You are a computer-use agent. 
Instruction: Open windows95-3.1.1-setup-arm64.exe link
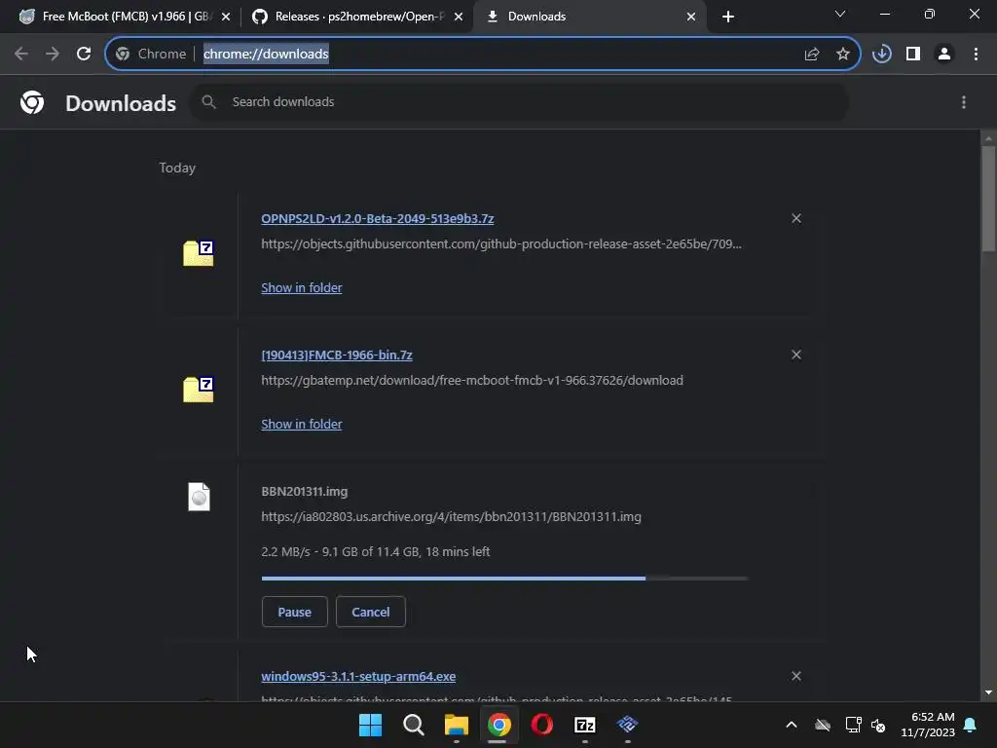point(358,676)
